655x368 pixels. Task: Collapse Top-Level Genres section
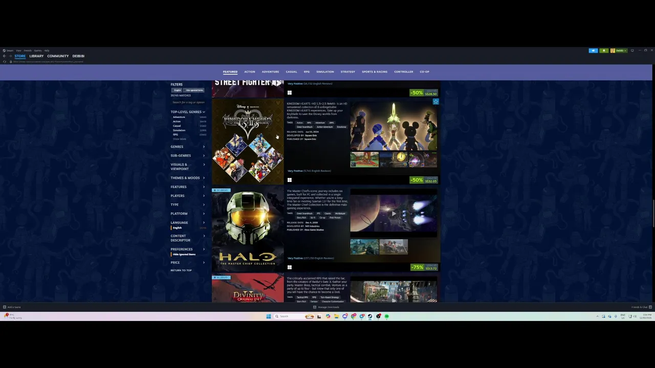coord(188,112)
